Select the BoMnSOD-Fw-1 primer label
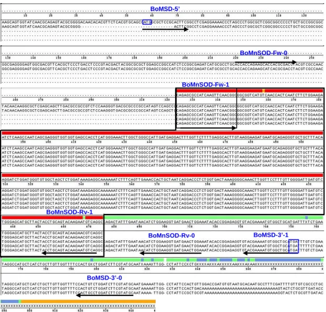This screenshot has height=312, width=326. click(x=205, y=85)
